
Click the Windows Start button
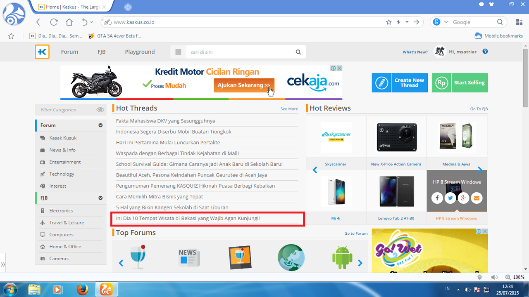(x=10, y=289)
